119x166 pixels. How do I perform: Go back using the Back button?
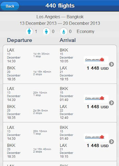pos(10,6)
